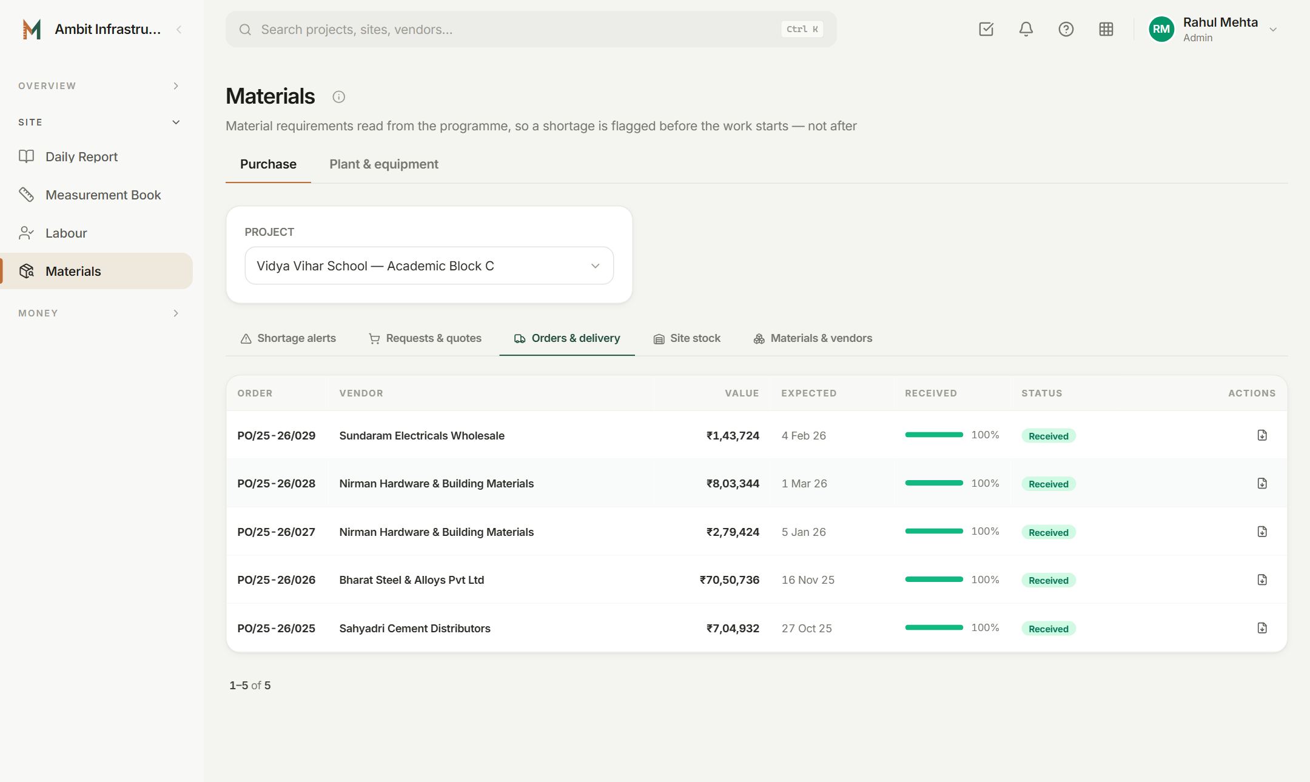Click the Ctrl K shortcut badge
Image resolution: width=1310 pixels, height=782 pixels.
(802, 29)
